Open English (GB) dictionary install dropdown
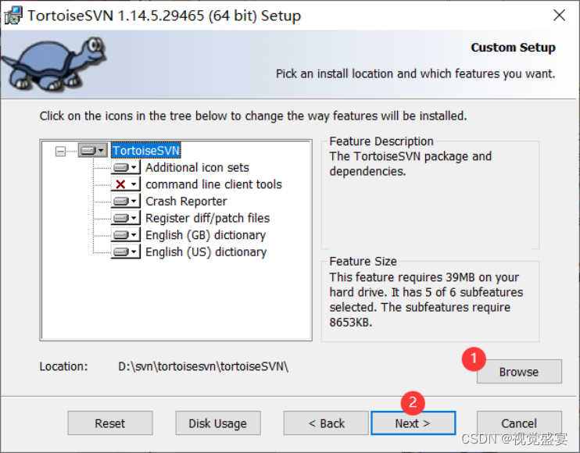 [125, 235]
